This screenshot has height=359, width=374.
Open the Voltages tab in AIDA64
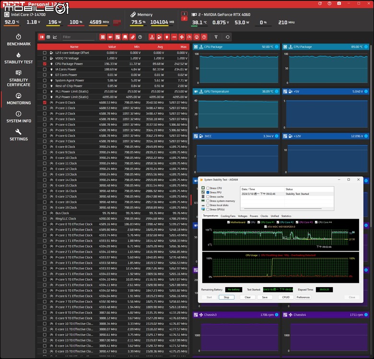[x=243, y=216]
